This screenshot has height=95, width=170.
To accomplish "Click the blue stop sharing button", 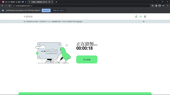I will click(46, 10).
